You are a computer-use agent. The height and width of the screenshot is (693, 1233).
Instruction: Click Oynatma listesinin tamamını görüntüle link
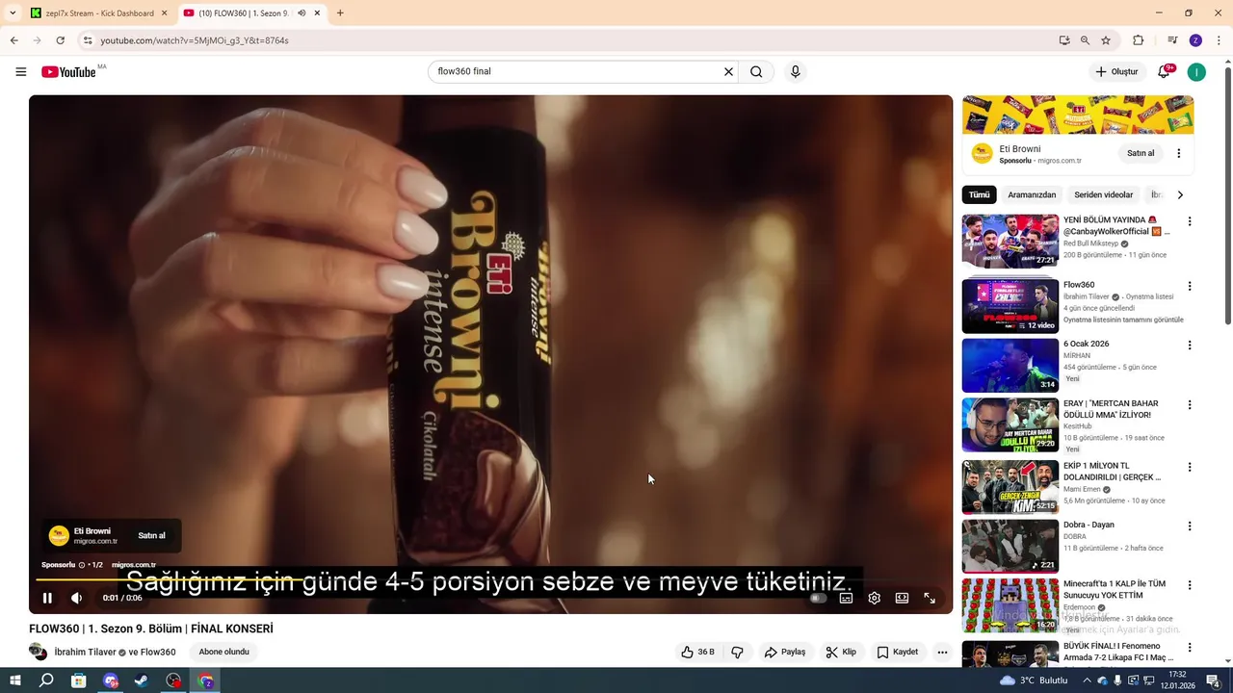point(1123,320)
